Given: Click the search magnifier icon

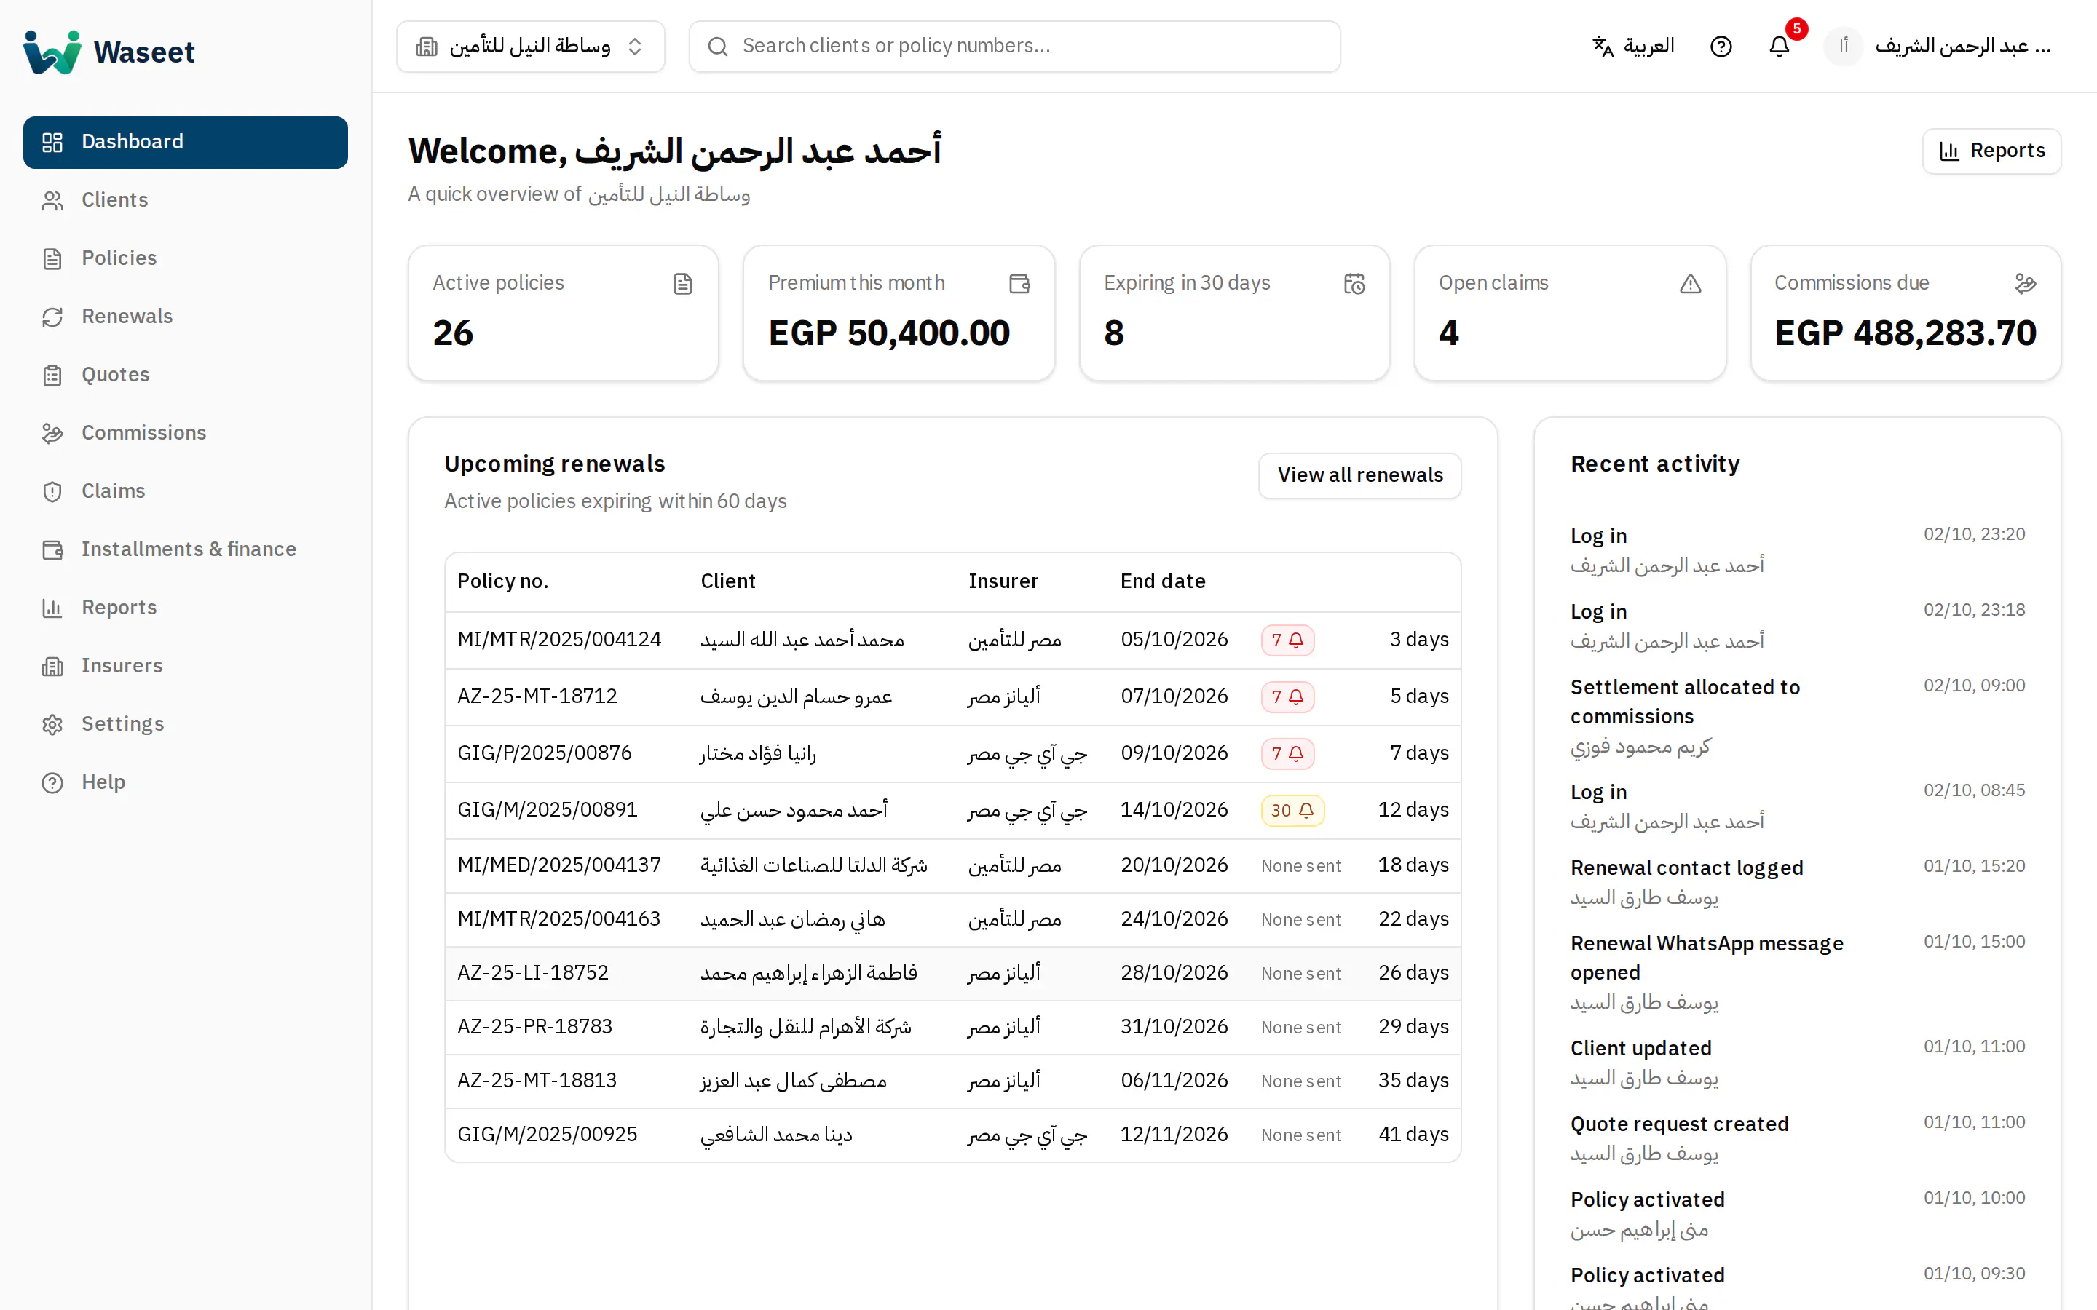Looking at the screenshot, I should 717,46.
